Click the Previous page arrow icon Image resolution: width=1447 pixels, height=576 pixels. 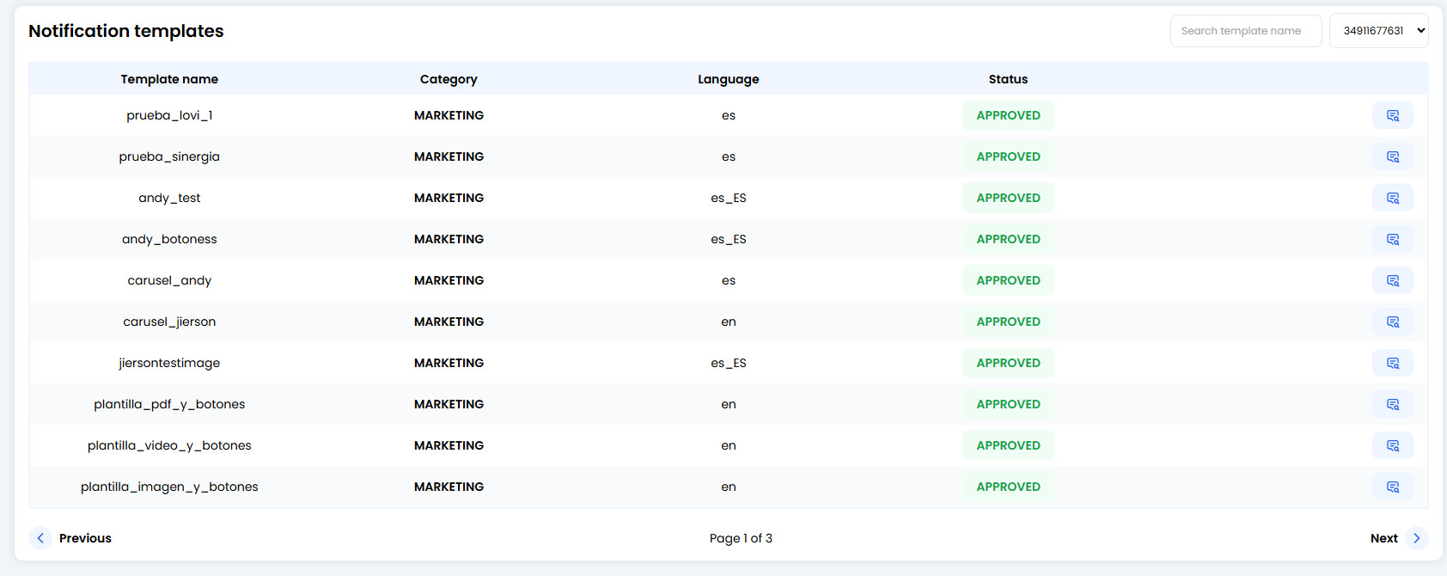(40, 538)
